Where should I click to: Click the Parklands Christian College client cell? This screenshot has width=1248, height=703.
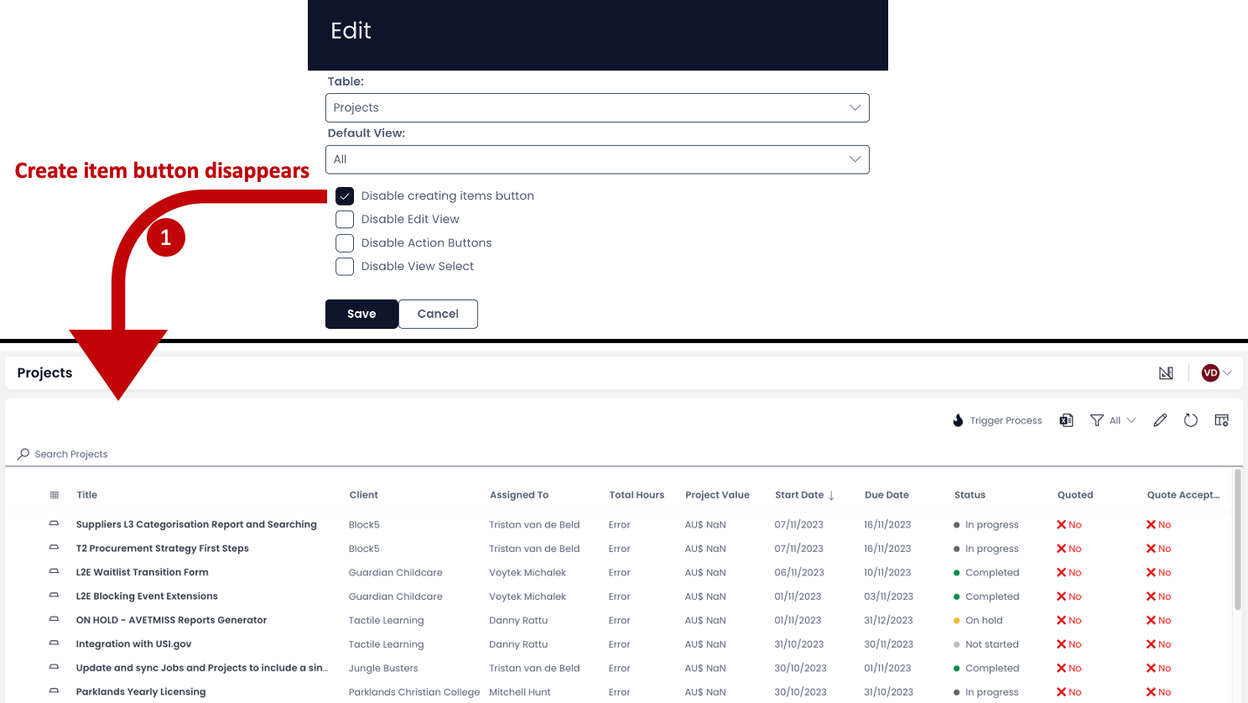coord(414,692)
